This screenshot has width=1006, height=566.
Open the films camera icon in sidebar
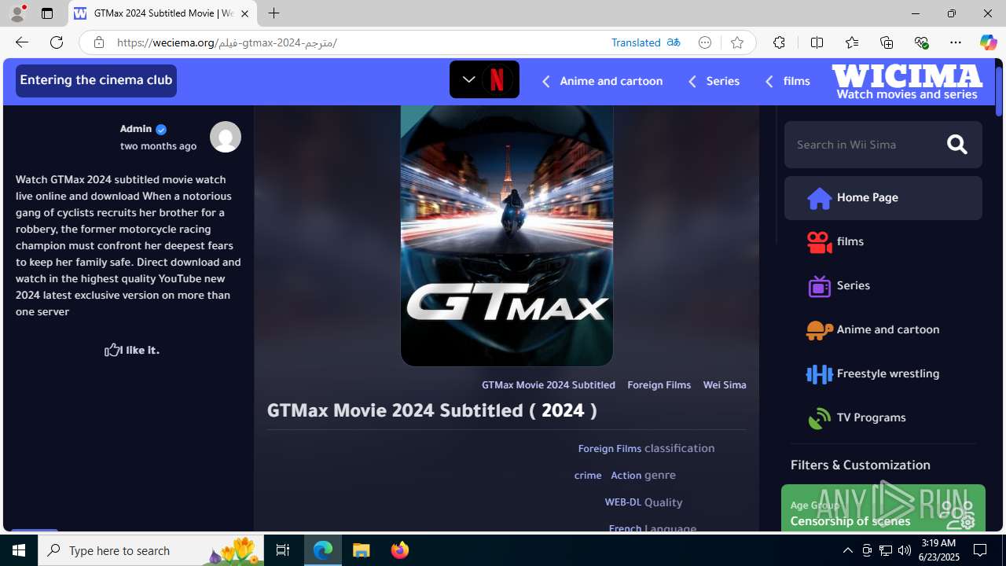point(819,242)
